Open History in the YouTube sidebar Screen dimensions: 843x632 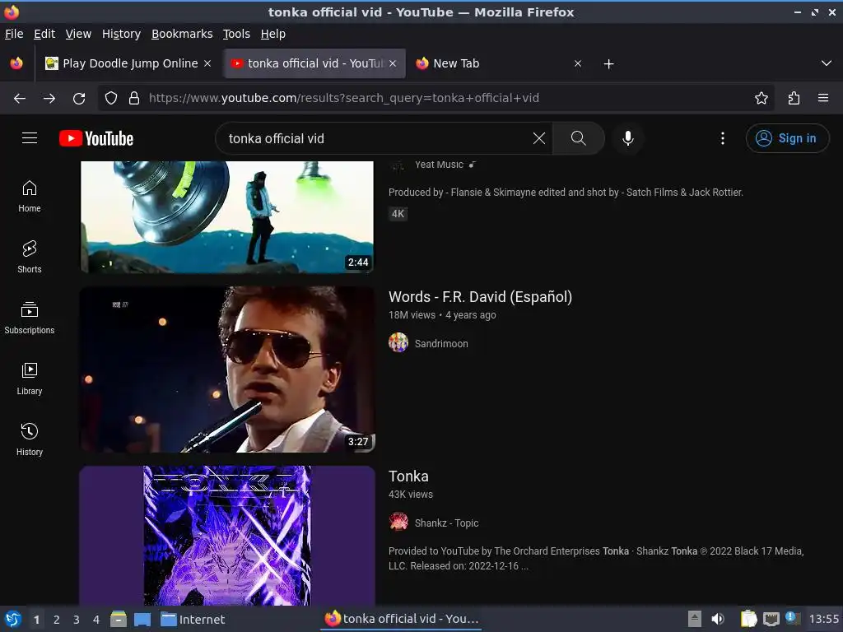pos(30,440)
